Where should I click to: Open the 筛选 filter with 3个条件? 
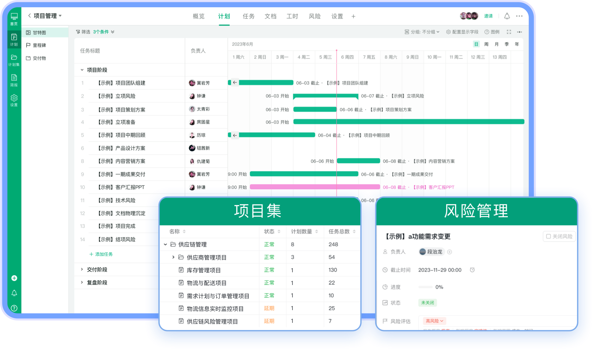(x=94, y=32)
